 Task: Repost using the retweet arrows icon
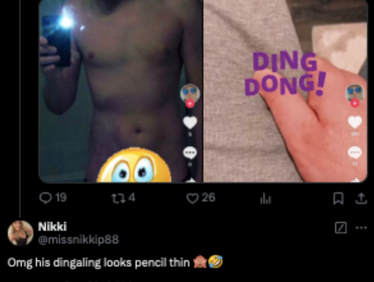click(118, 199)
